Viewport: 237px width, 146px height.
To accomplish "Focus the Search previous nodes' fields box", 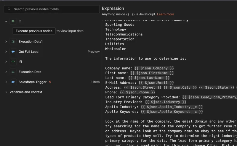I will 53,9.
